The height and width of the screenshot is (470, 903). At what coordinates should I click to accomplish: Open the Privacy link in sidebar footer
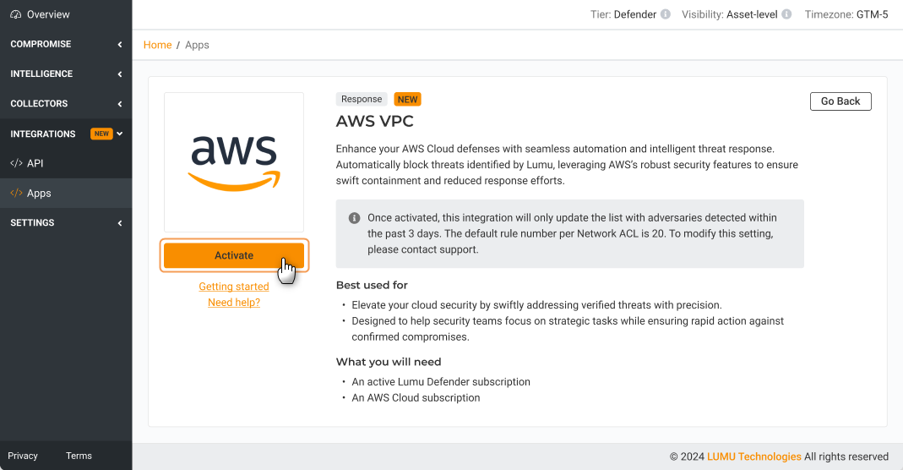pyautogui.click(x=23, y=456)
